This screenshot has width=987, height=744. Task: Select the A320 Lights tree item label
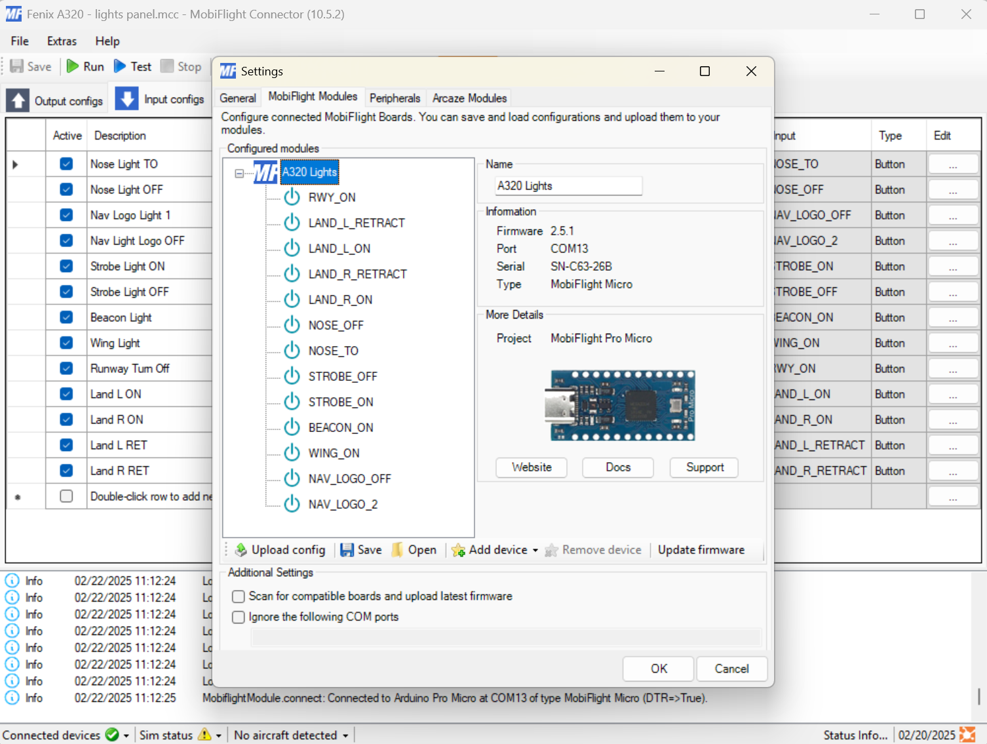(309, 172)
